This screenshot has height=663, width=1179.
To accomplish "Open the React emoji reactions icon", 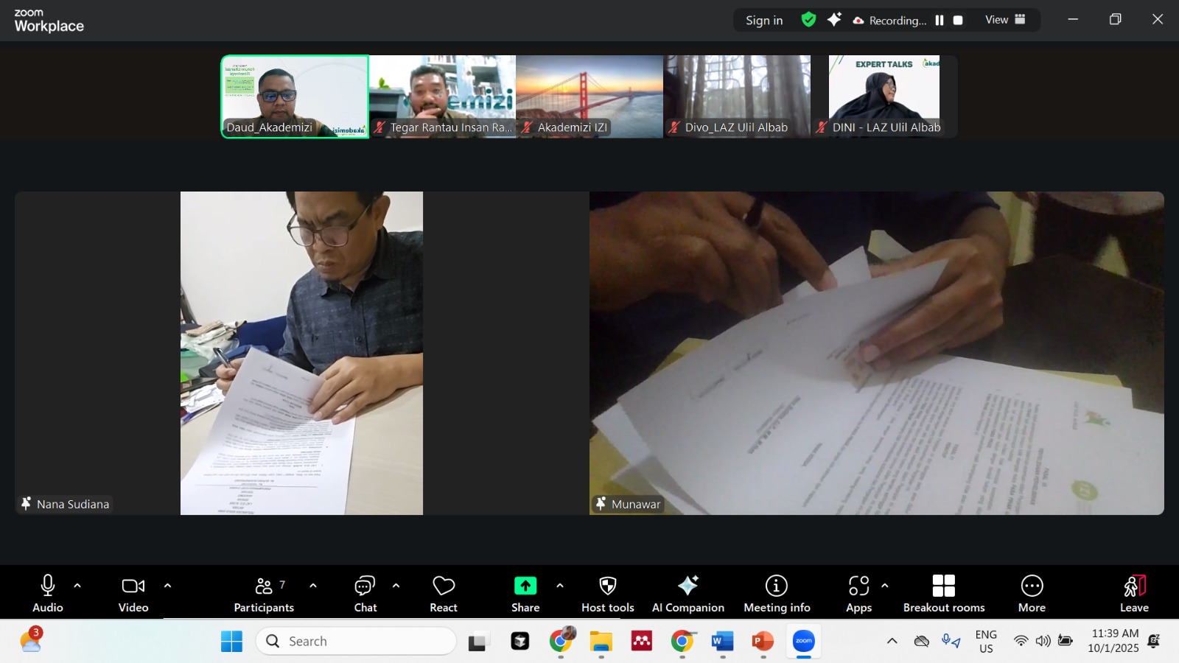I will coord(444,586).
